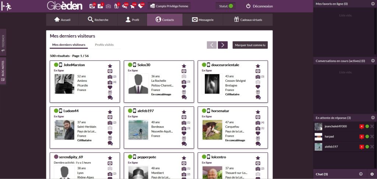The height and width of the screenshot is (179, 377).
Task: Add JohnMarston to favorites with star icon
Action: (x=110, y=66)
